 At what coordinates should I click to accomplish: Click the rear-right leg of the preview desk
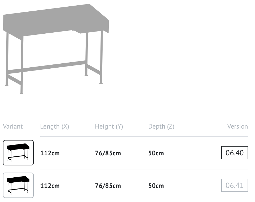(x=86, y=54)
